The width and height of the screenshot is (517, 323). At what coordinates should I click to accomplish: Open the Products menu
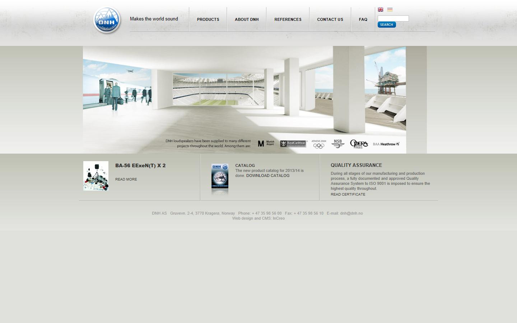pos(208,19)
